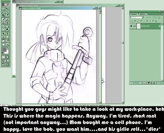Choose the Type tool
Screen dimensions: 164x133
(x=7, y=34)
